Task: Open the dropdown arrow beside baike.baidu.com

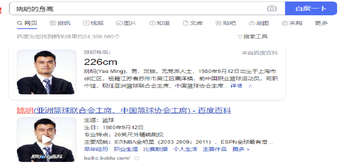Action: [137, 159]
